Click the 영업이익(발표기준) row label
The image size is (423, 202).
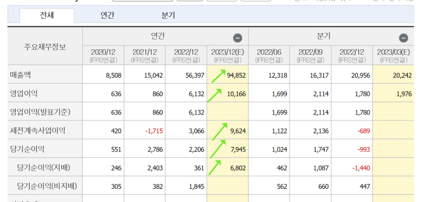click(x=40, y=112)
